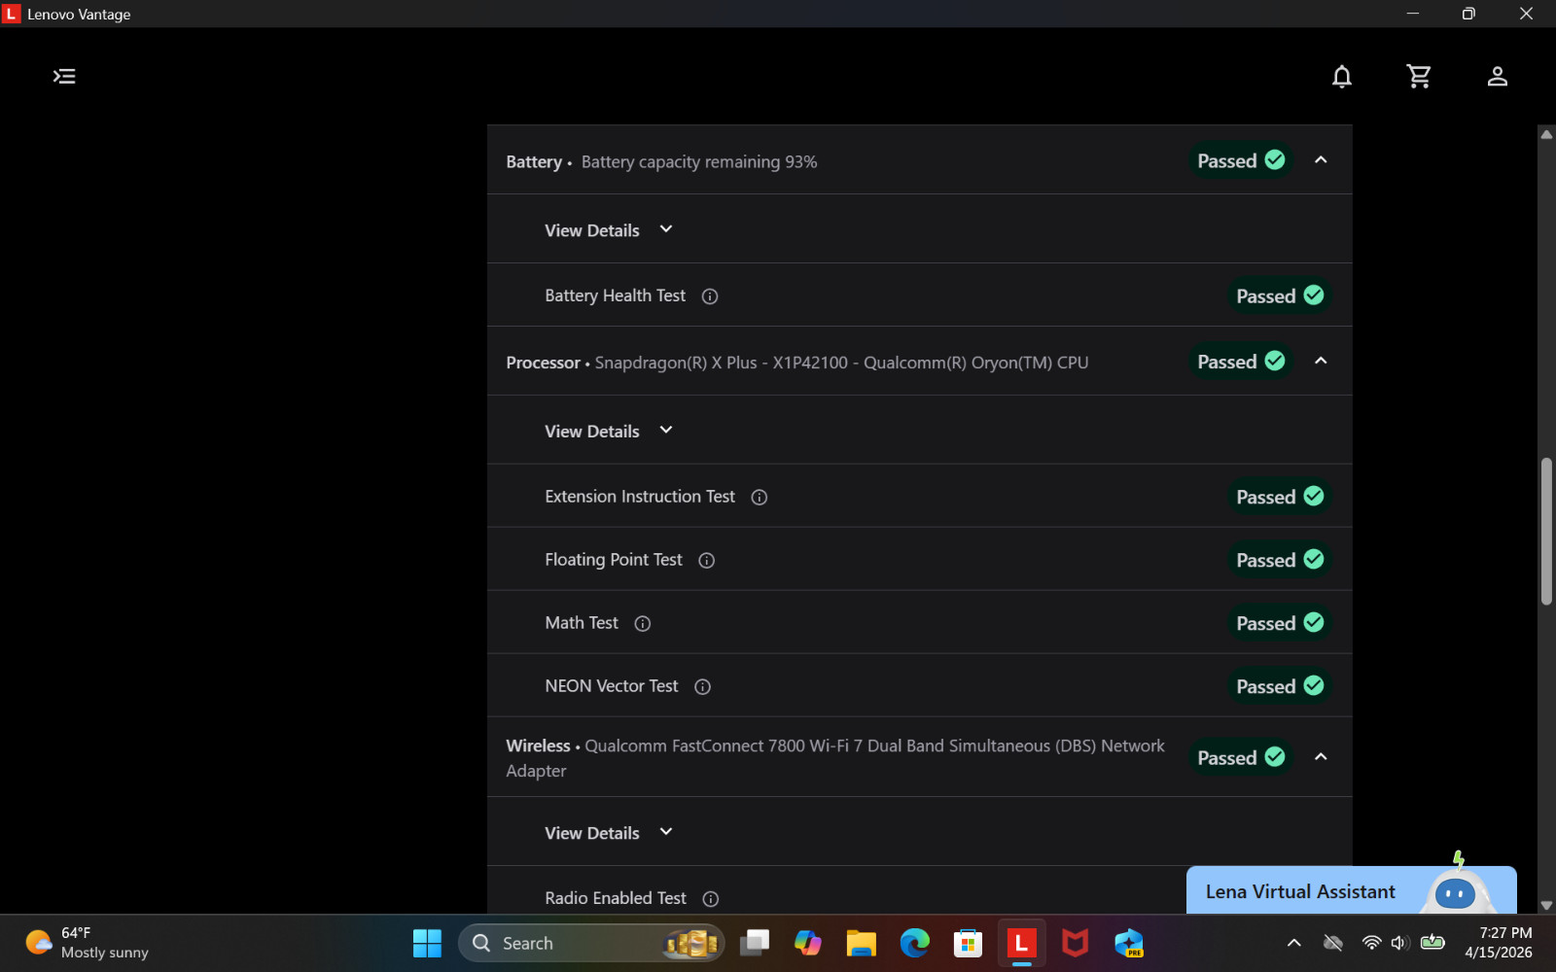Open the clock showing 7:27 PM

click(x=1499, y=943)
